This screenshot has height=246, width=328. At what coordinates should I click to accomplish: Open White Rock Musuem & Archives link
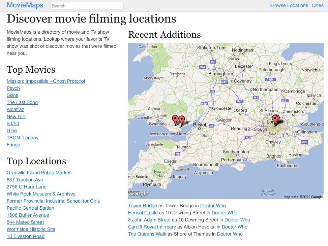pyautogui.click(x=41, y=194)
